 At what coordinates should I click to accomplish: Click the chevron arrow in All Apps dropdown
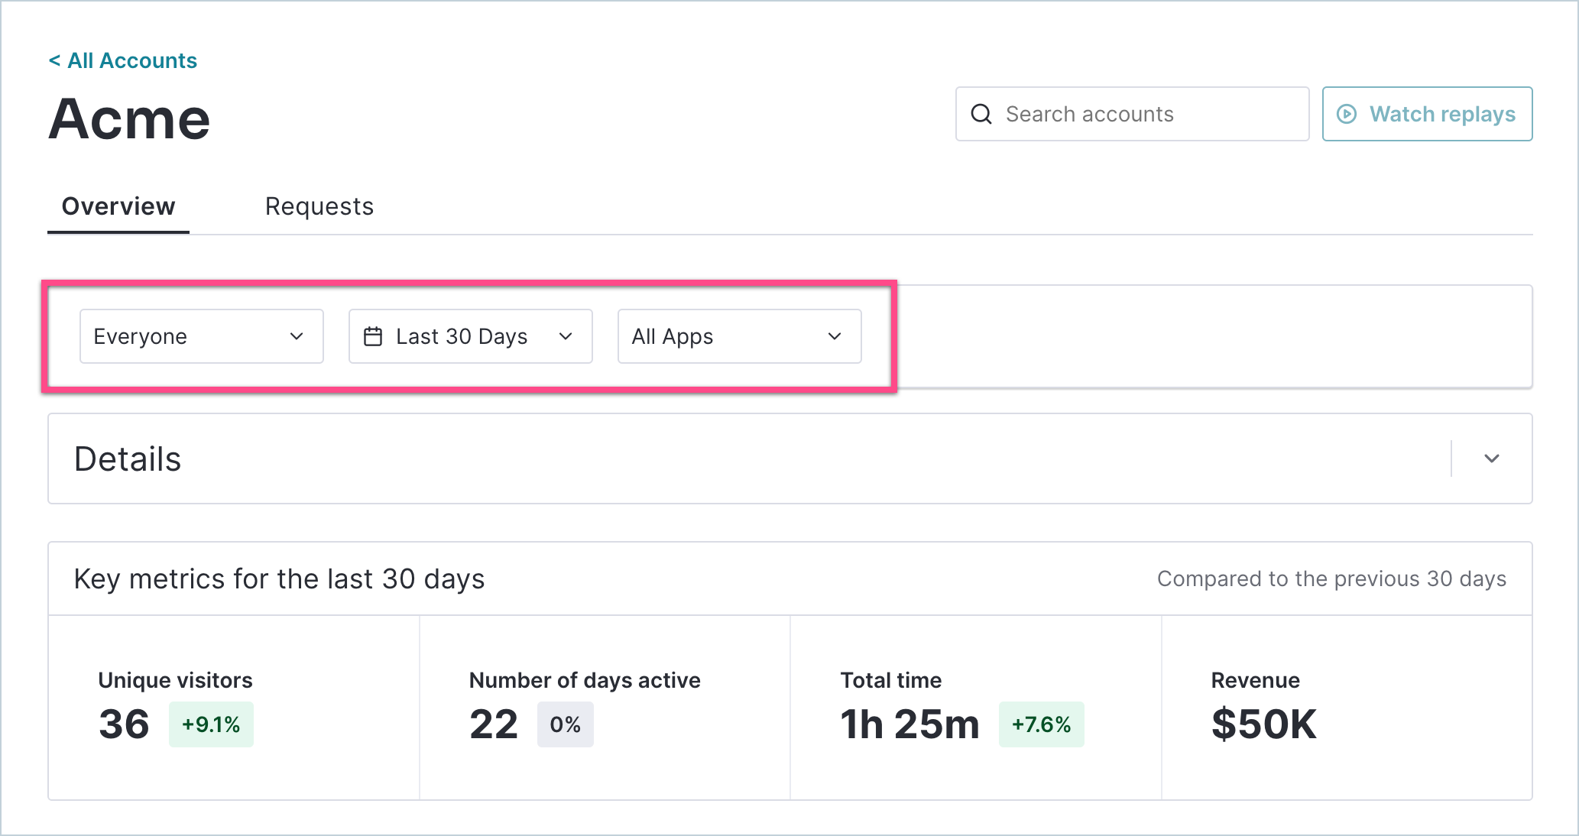click(835, 336)
